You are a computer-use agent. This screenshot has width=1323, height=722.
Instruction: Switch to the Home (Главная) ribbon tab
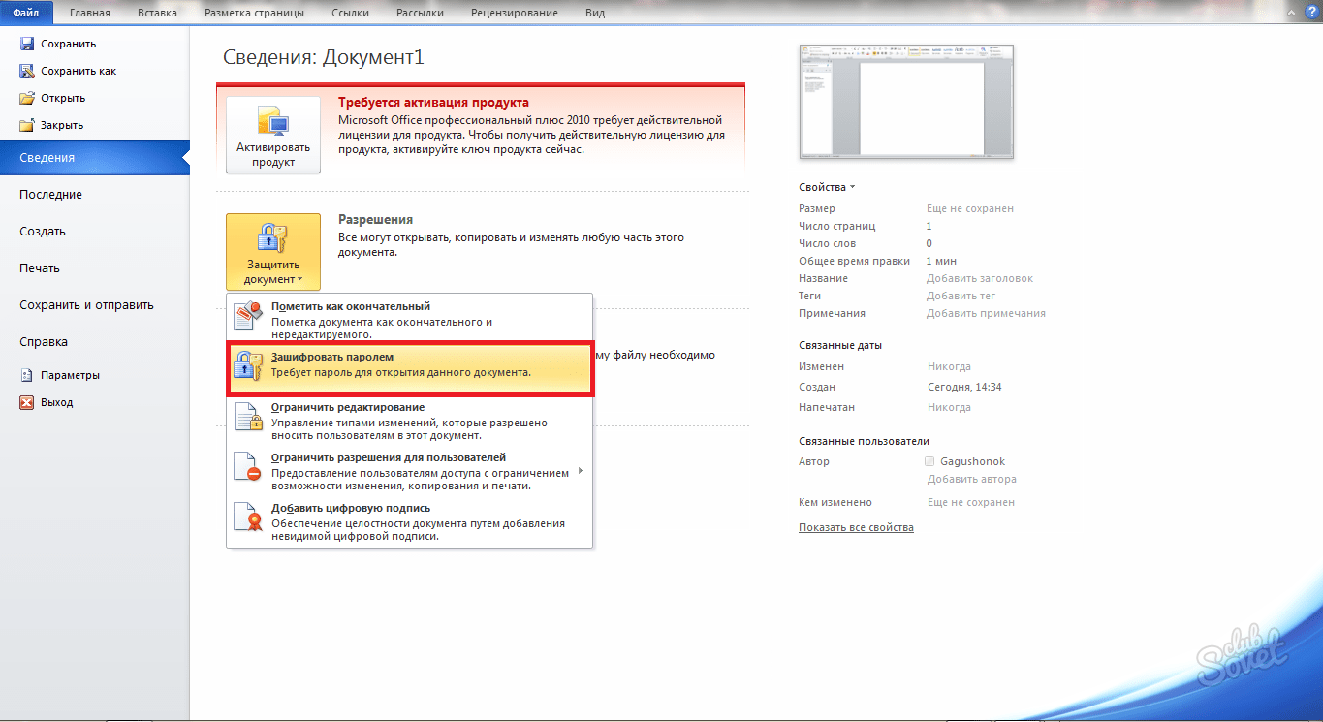coord(89,13)
